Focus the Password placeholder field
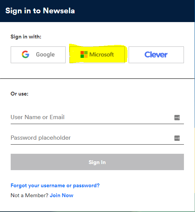 97,138
